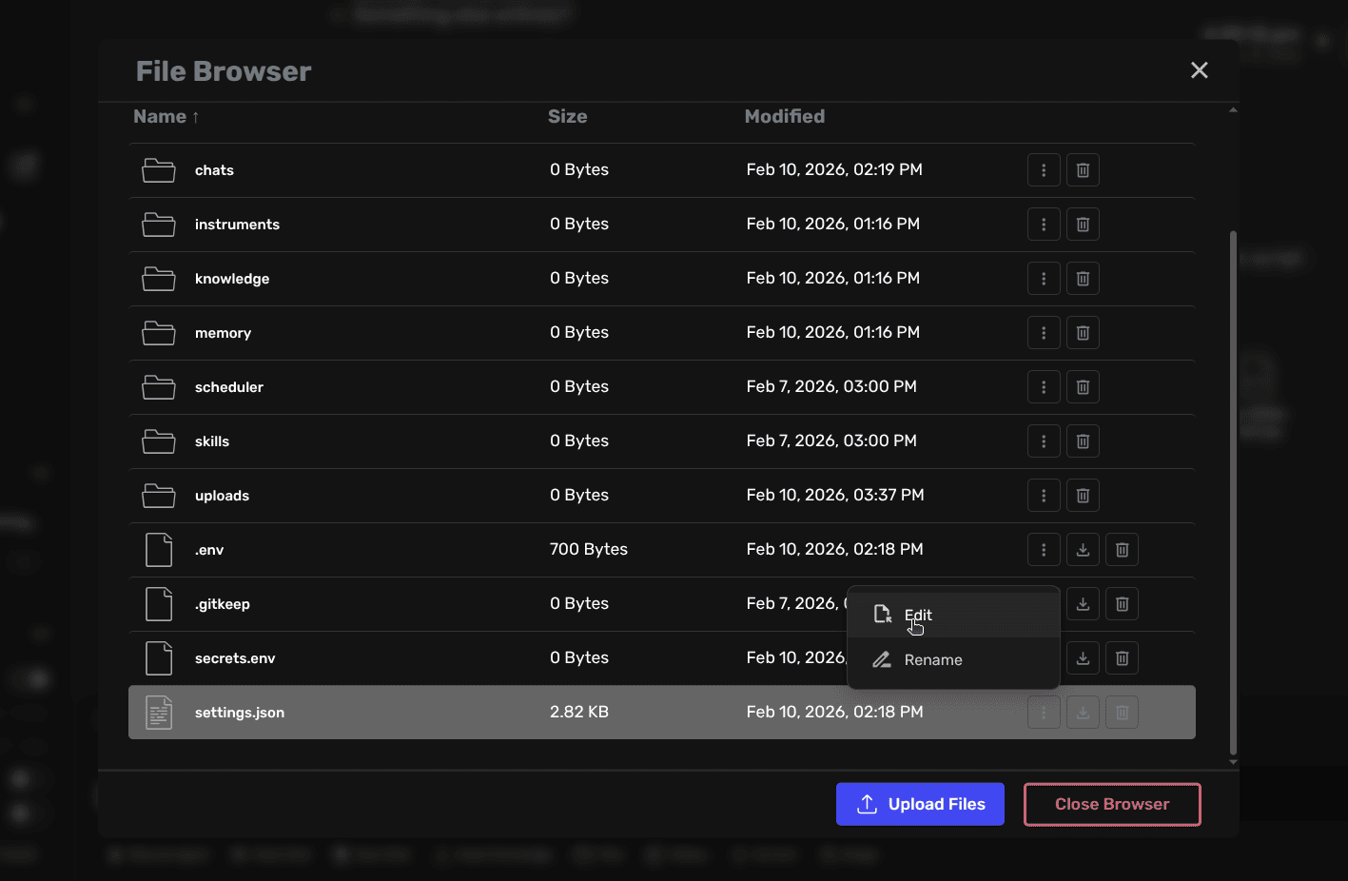Select the .gitkeep file name
Screen dimensions: 1348x881
point(223,604)
